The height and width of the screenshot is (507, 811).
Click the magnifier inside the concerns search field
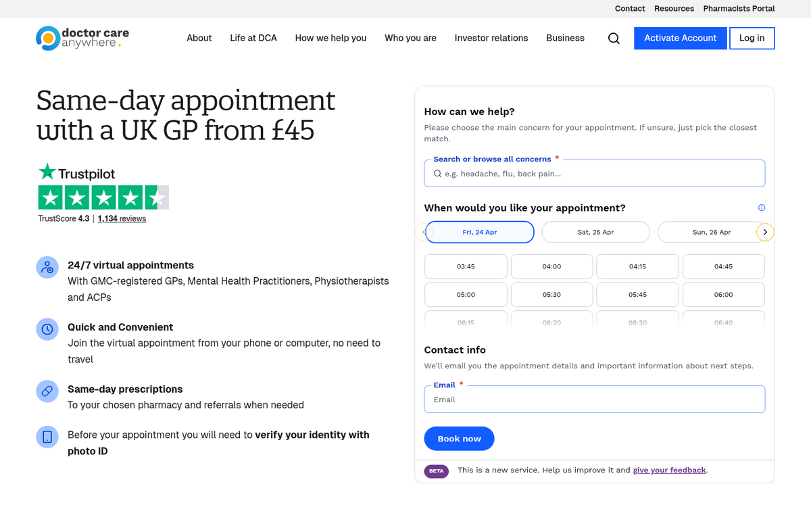[437, 174]
